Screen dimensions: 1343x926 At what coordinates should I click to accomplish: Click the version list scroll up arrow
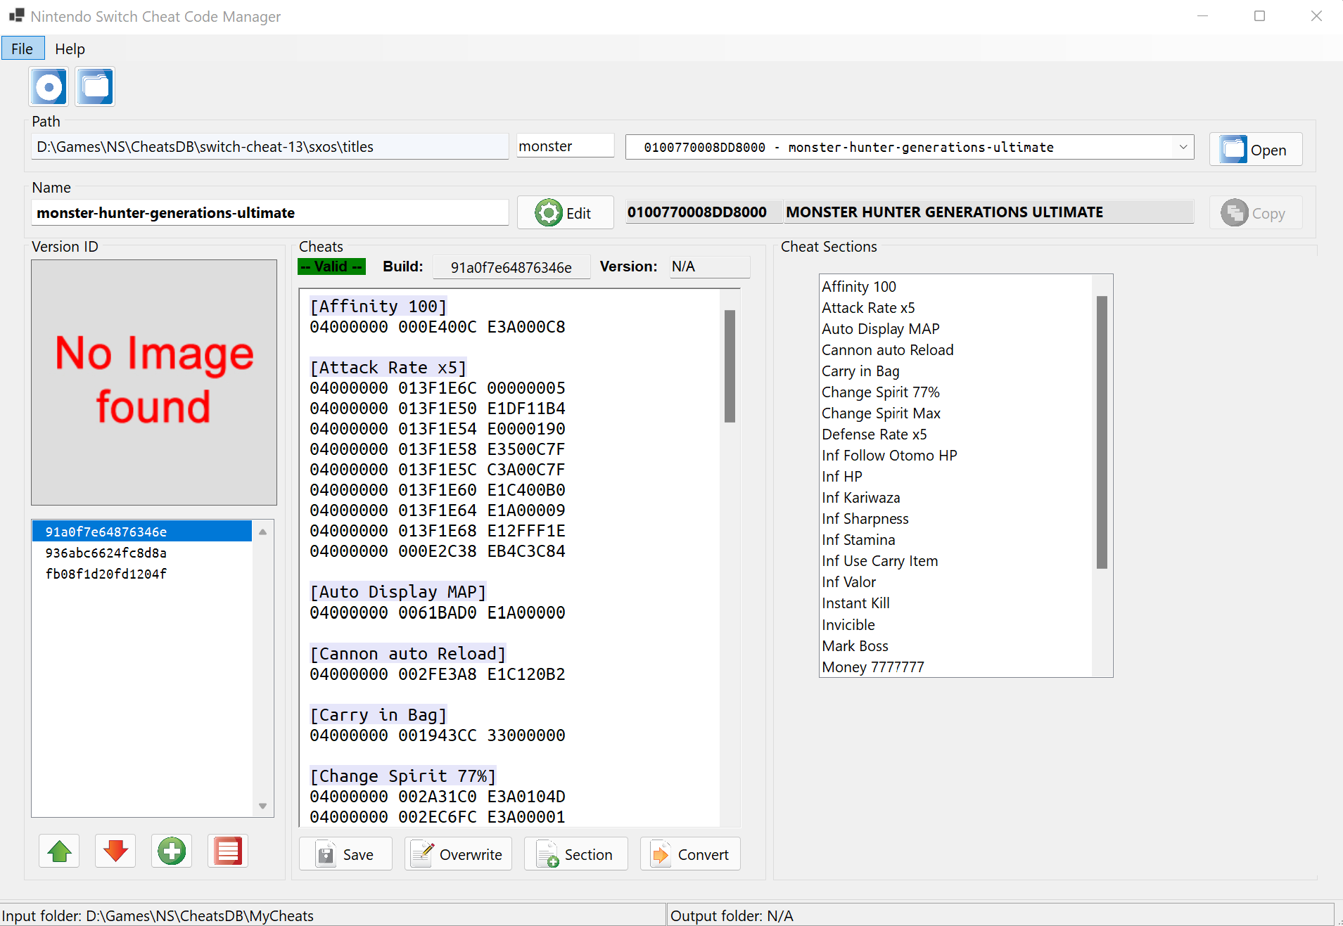(262, 532)
